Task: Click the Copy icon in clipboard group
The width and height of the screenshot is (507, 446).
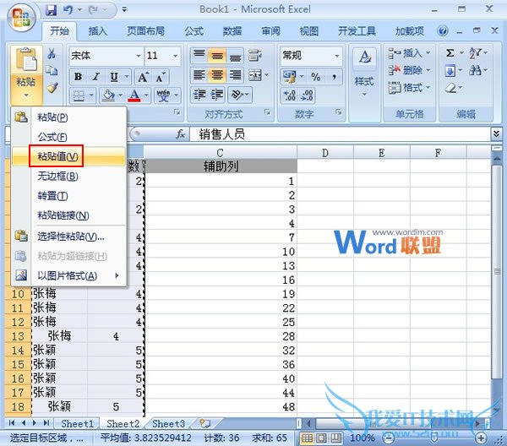Action: pos(52,70)
